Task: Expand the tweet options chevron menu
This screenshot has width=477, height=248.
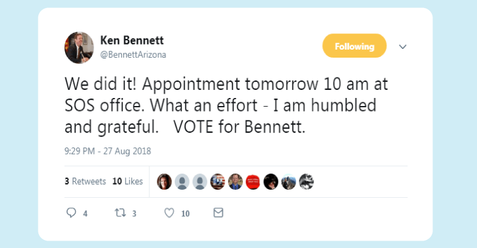Action: 403,47
